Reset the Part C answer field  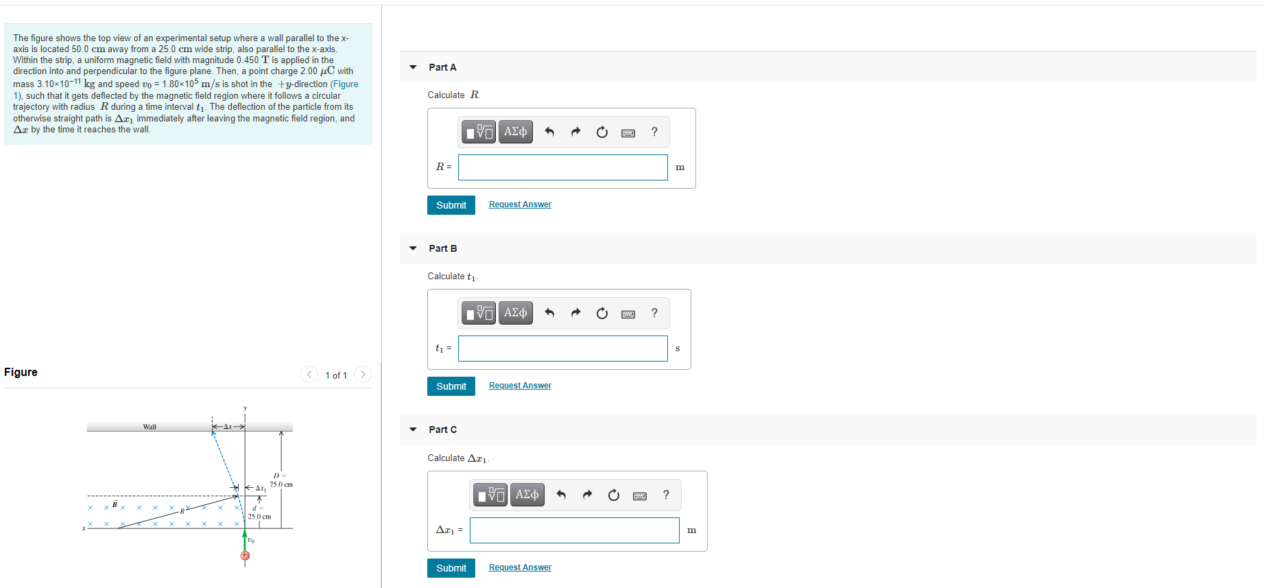[614, 495]
